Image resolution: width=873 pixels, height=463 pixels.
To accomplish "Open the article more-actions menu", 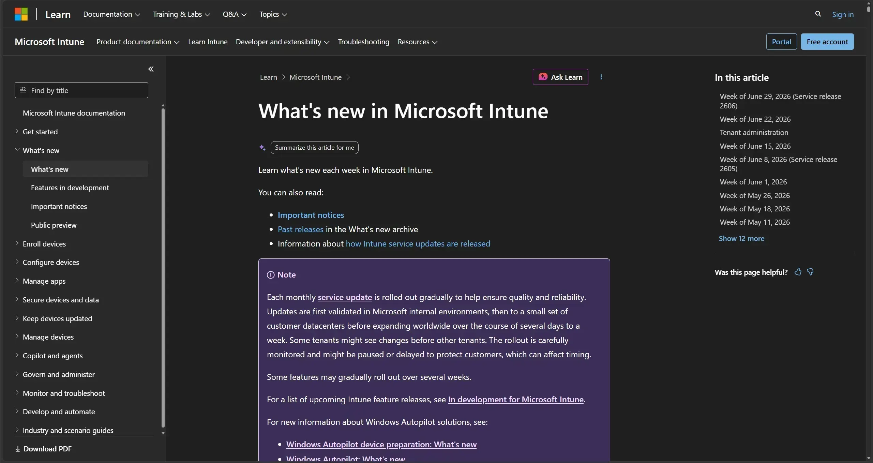I will [601, 77].
